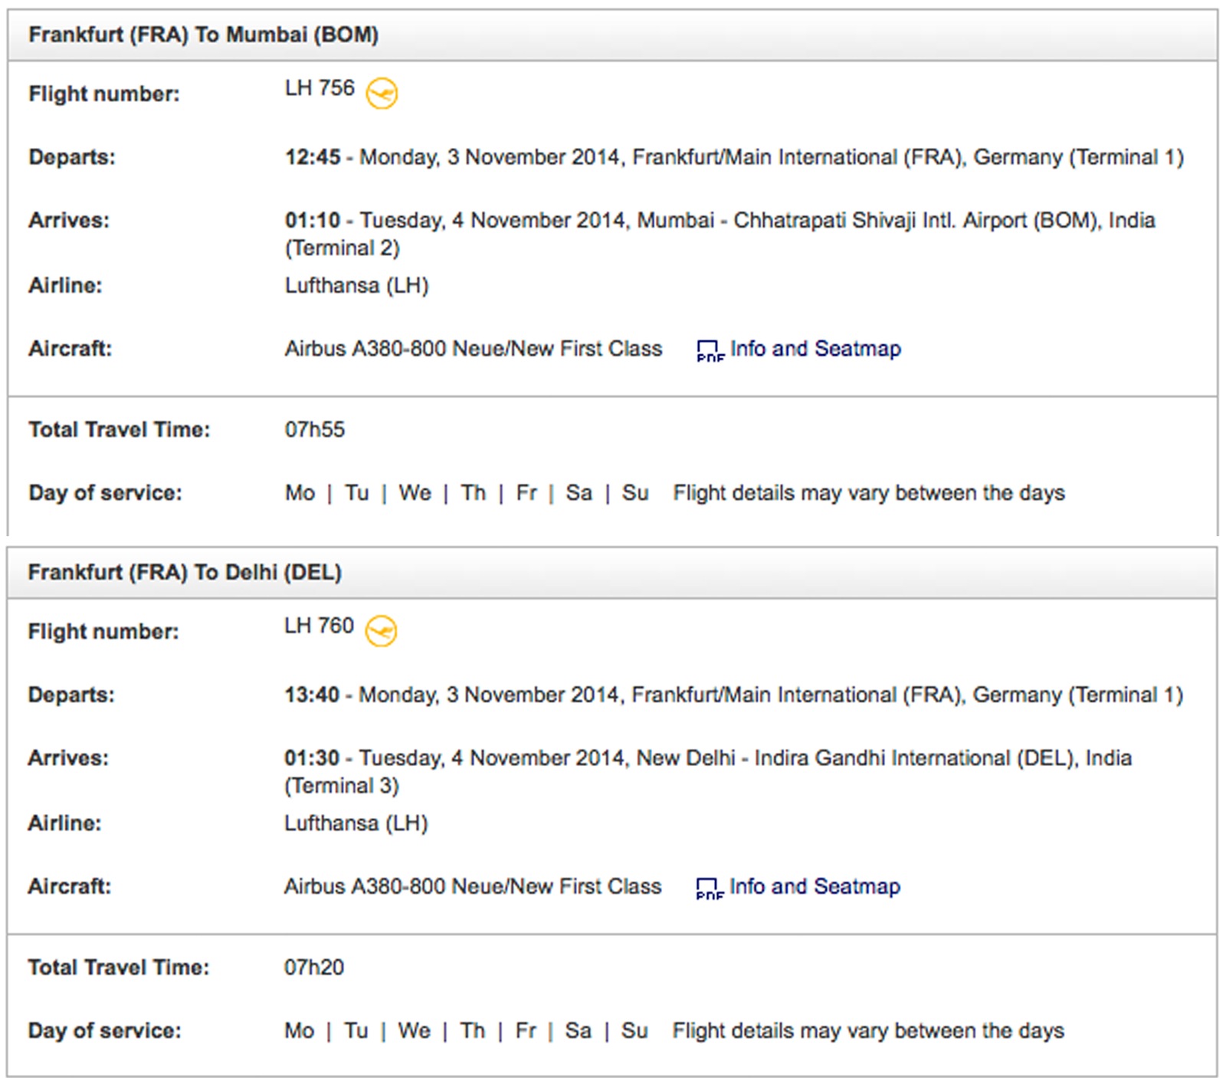Click the 01:30 arrival time

[312, 758]
